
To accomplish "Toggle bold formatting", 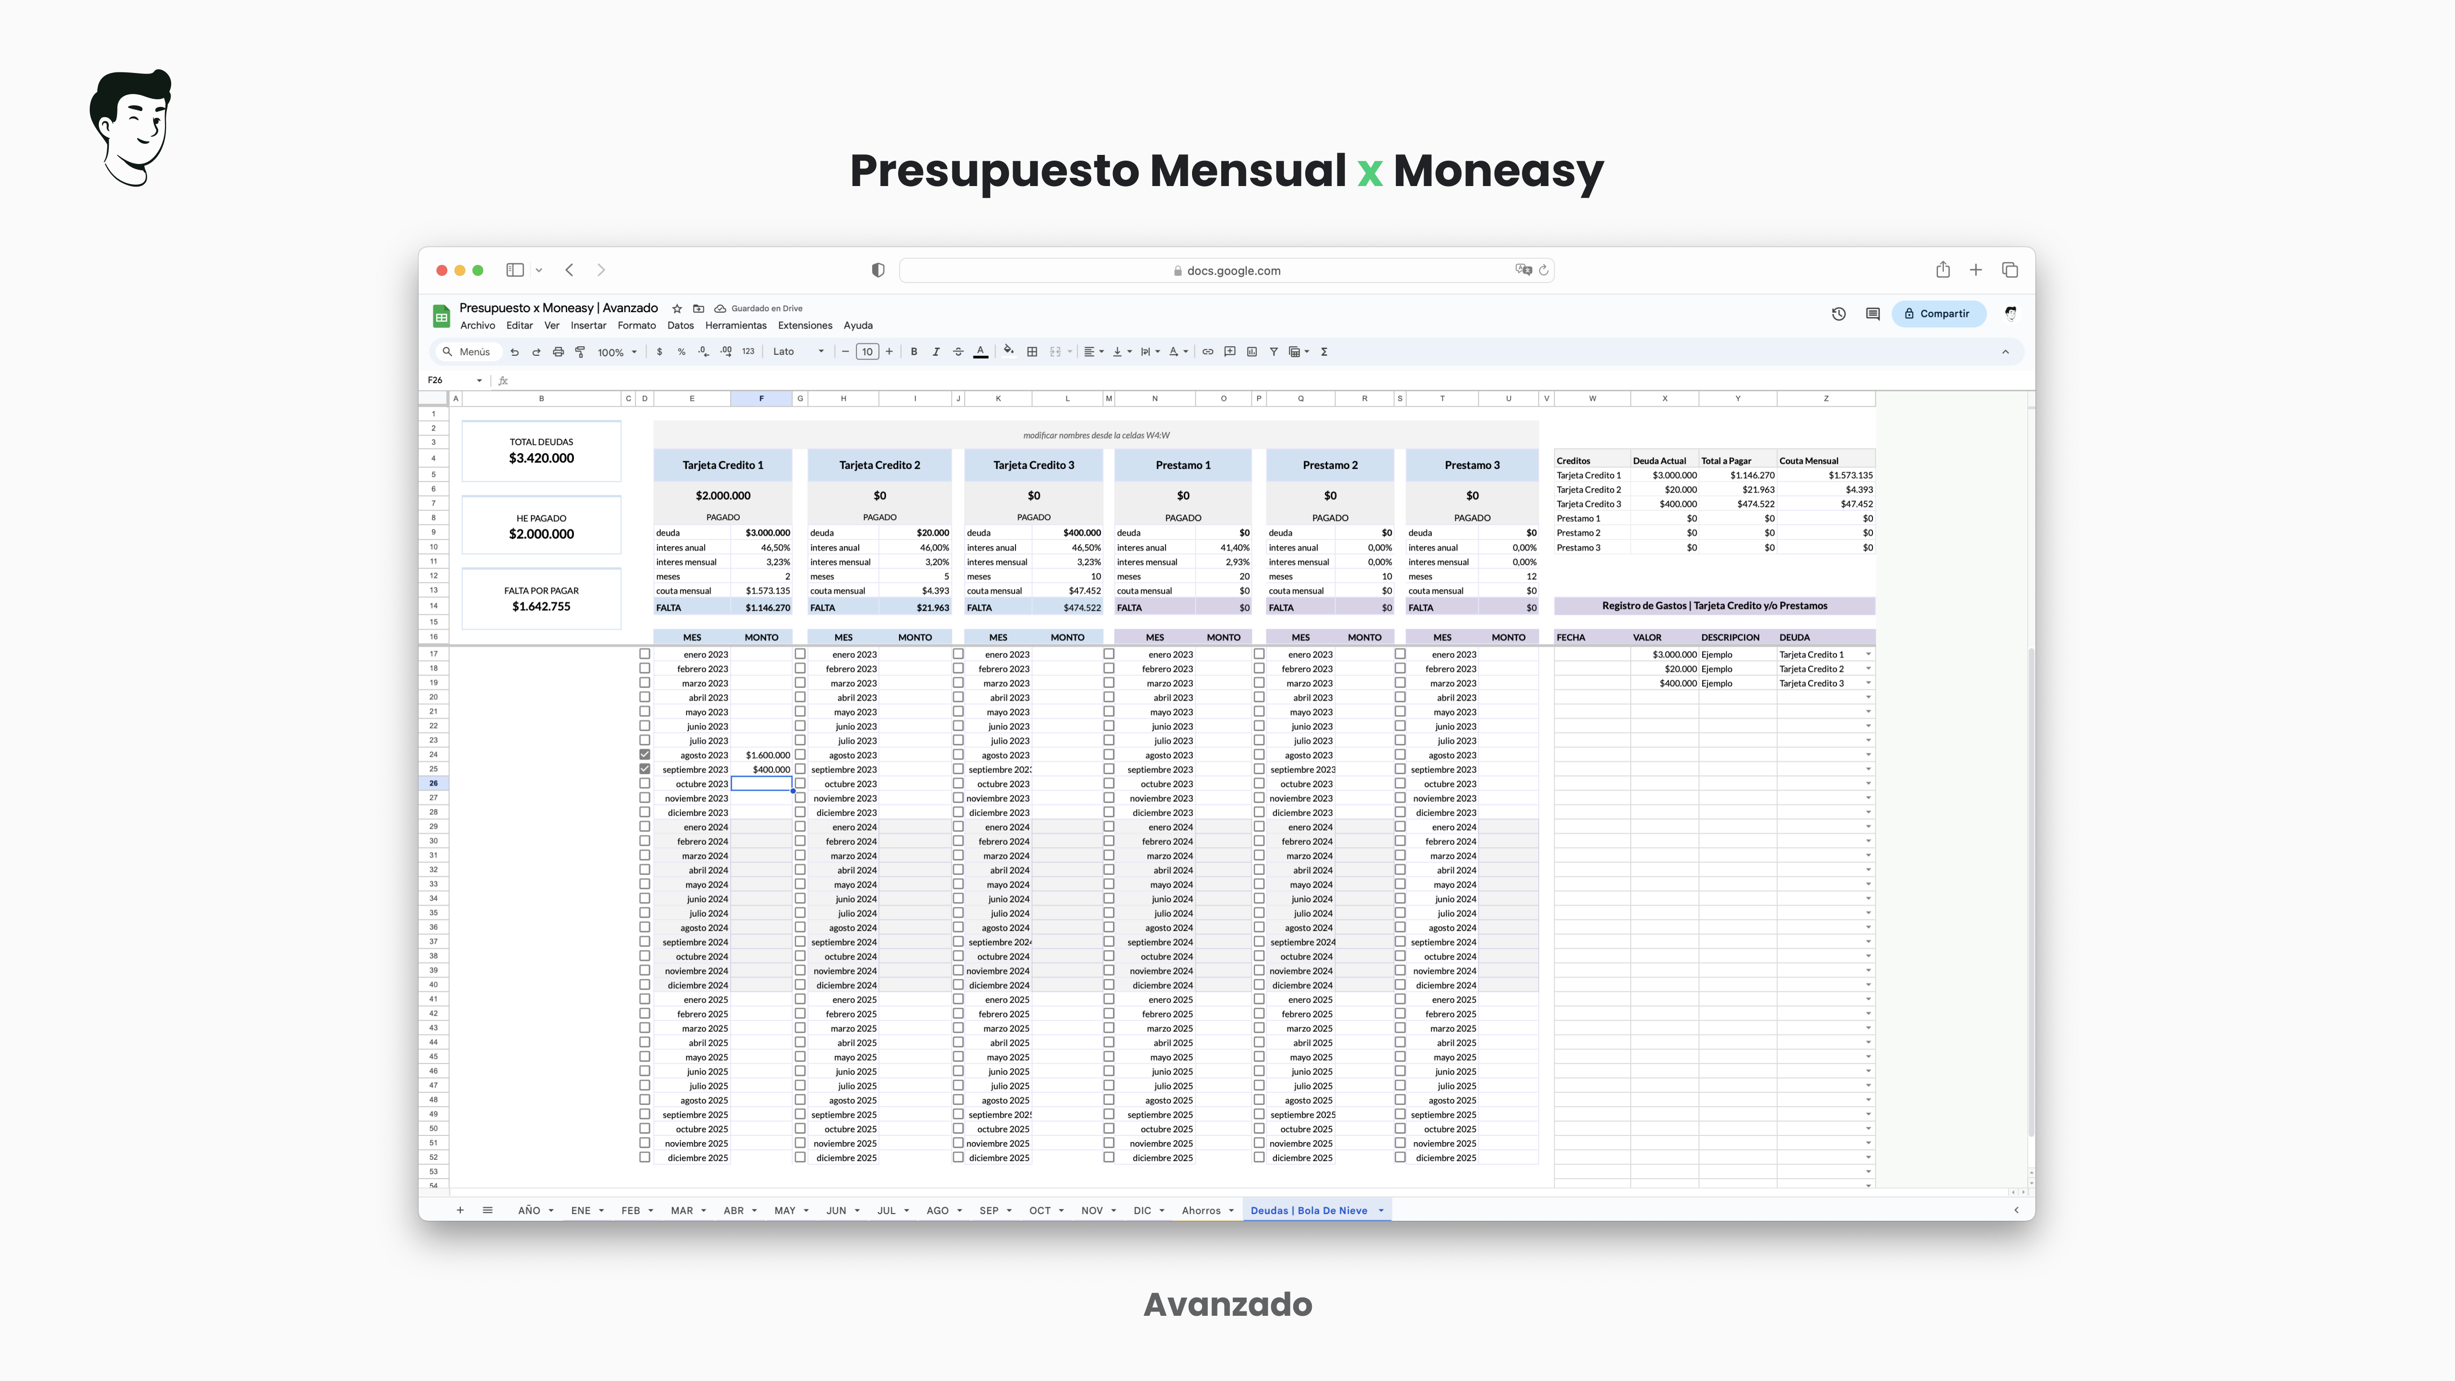I will point(914,351).
